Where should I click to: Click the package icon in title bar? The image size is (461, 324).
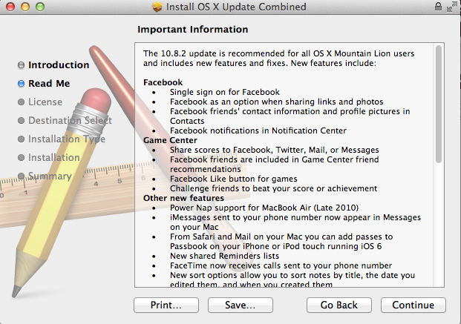pos(157,7)
